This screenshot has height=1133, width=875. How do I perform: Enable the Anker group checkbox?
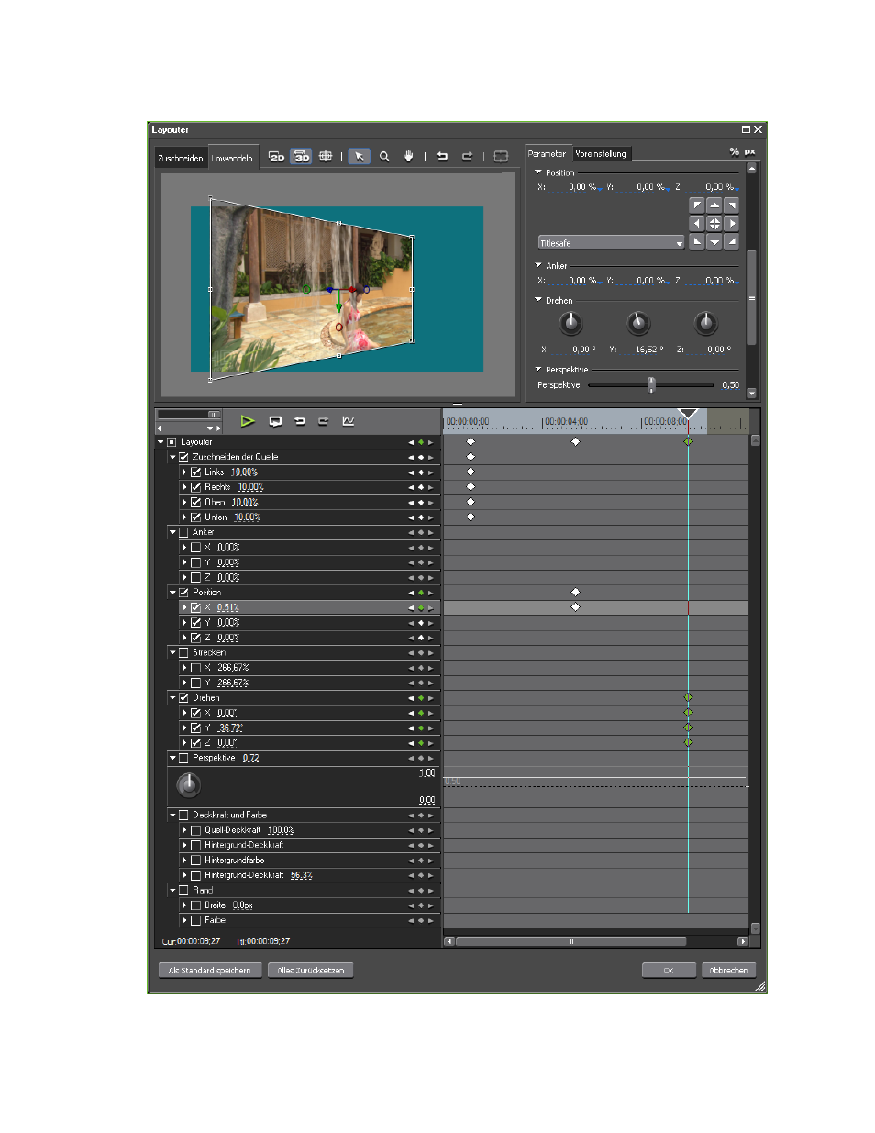[183, 532]
